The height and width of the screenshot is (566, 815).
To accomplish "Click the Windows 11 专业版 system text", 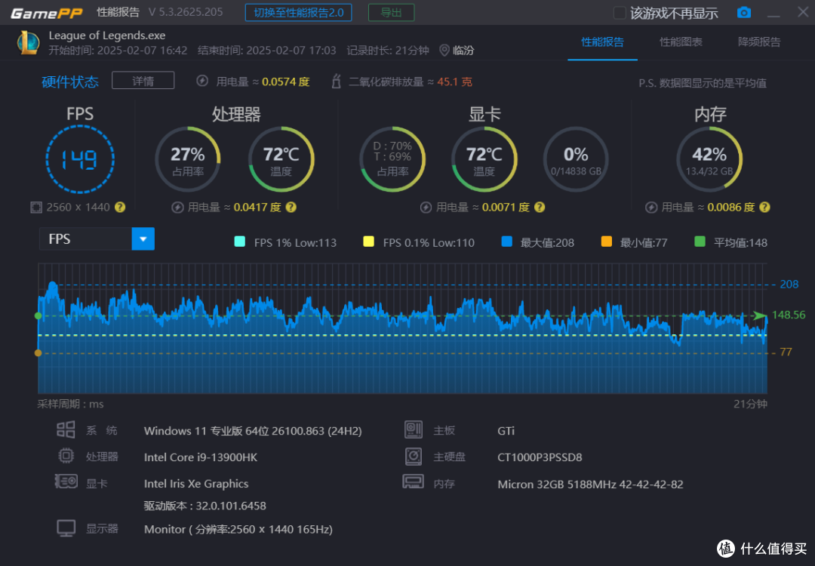I will click(x=253, y=431).
